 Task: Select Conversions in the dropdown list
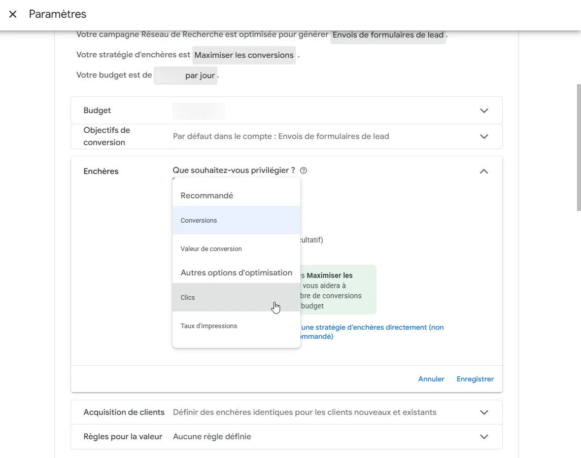tap(236, 220)
